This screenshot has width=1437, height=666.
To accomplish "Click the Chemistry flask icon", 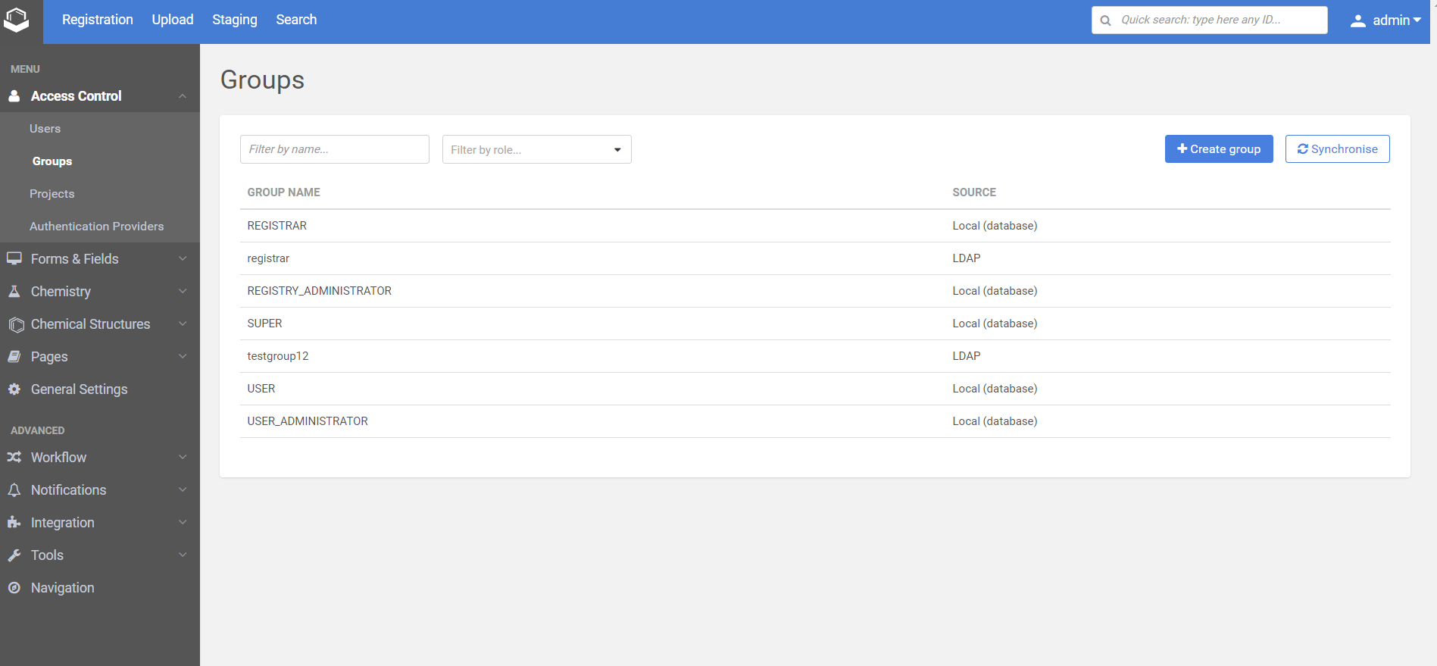I will [14, 292].
